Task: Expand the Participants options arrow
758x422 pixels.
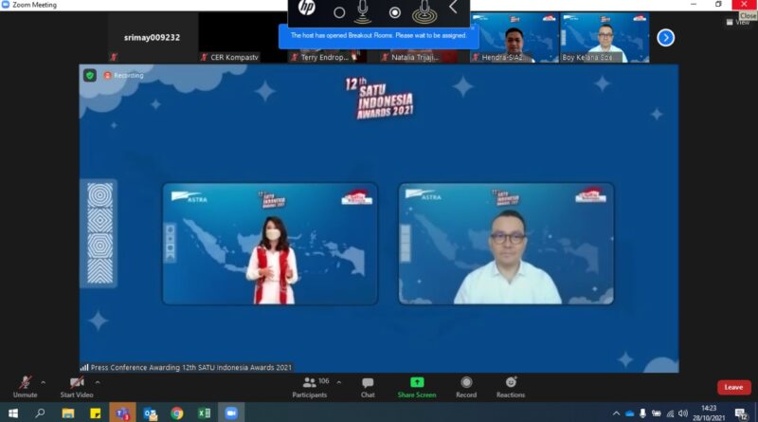Action: click(x=339, y=382)
